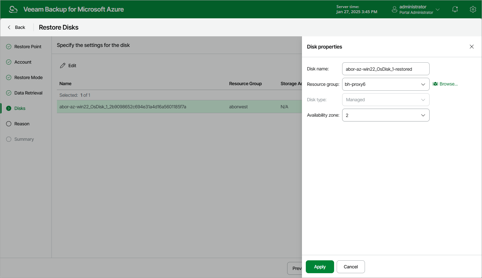Image resolution: width=482 pixels, height=278 pixels.
Task: Sort by the Resource Group column header
Action: point(245,84)
